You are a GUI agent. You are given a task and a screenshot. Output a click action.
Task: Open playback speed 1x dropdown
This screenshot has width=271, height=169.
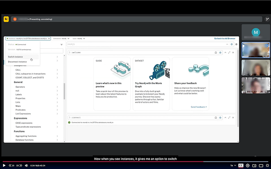click(233, 165)
